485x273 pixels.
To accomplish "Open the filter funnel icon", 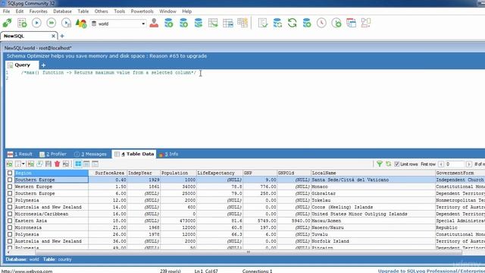I will point(380,164).
